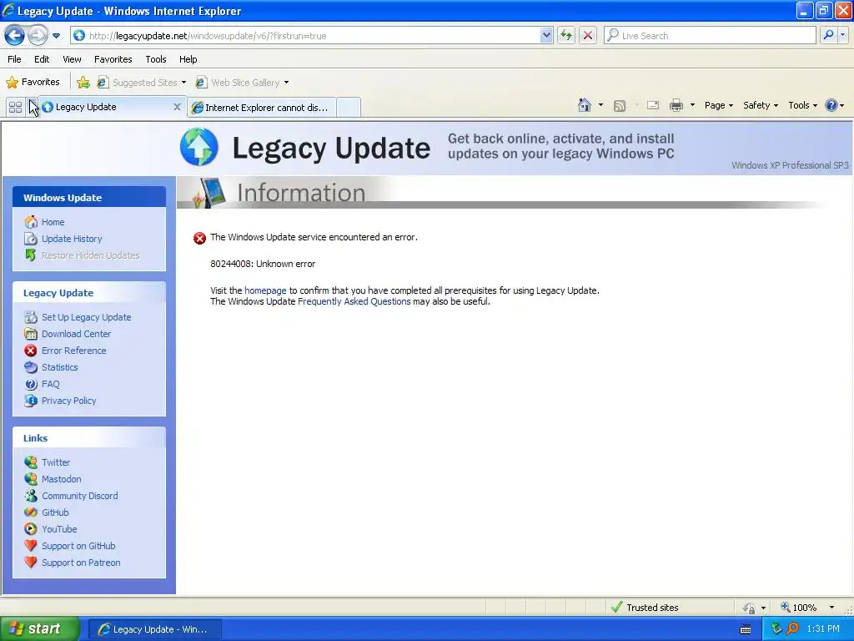Click the magnifier search button
854x641 pixels.
828,35
